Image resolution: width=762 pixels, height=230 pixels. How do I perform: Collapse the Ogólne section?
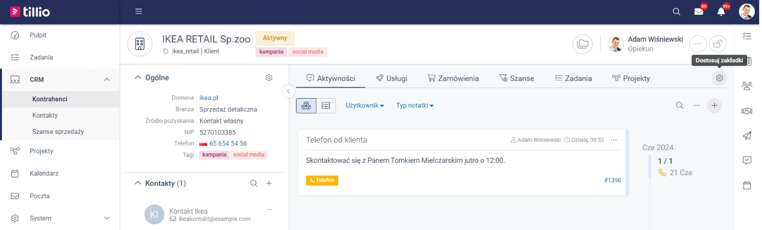(138, 78)
